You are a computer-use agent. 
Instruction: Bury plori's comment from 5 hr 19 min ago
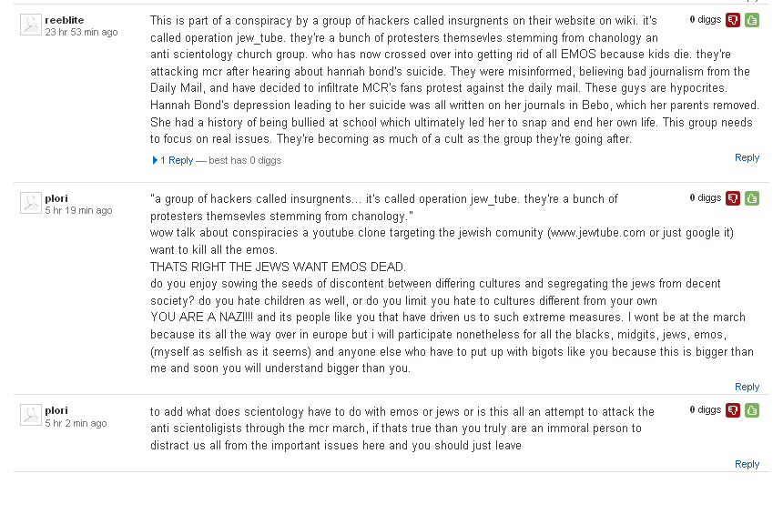(733, 198)
